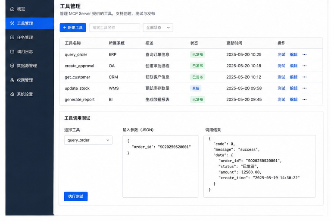Click 测试 for query_order
The image size is (331, 221).
pos(281,54)
